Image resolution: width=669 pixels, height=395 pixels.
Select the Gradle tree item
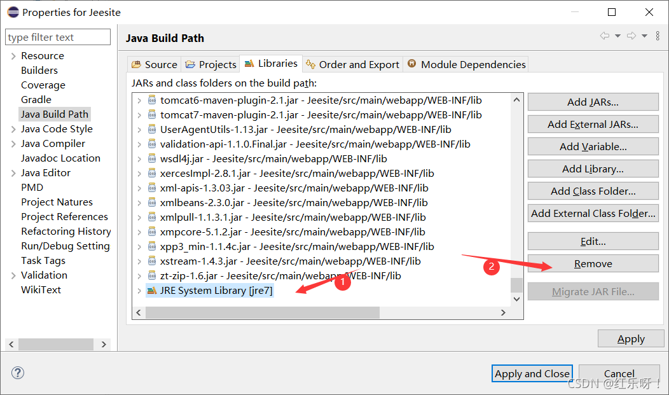36,99
